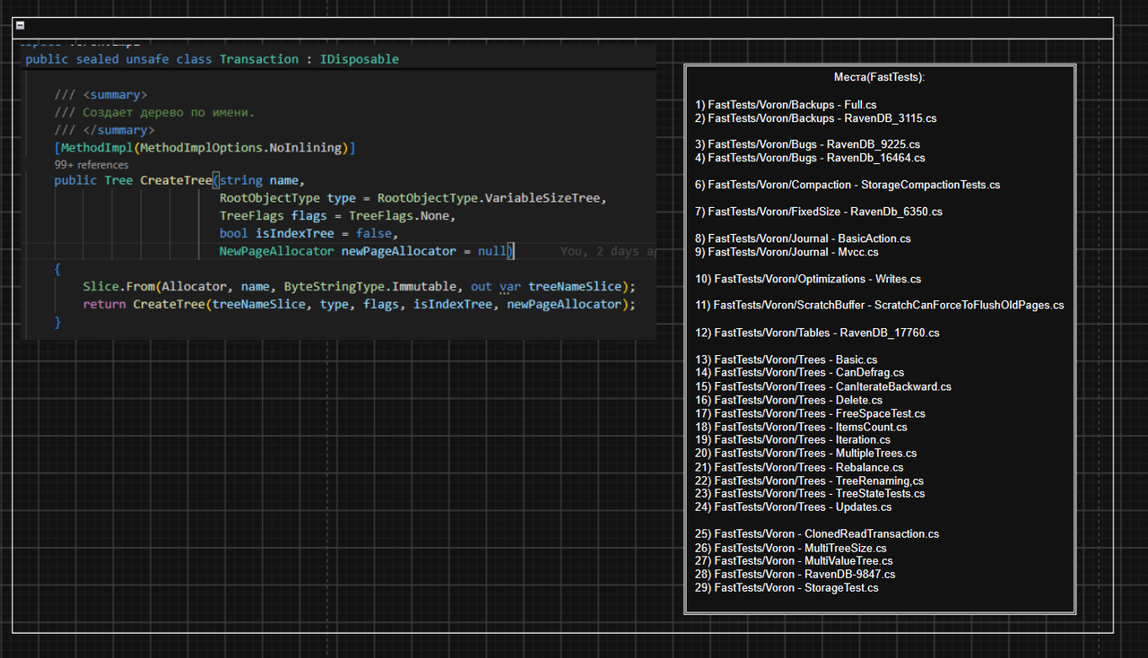
Task: Click the "ScratchCanForceToFlushOldPages.cs" entry
Action: pos(880,305)
